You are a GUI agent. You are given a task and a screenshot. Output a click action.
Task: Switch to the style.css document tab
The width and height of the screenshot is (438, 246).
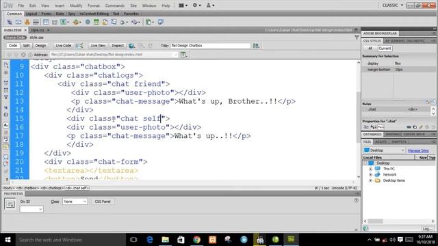tap(38, 30)
